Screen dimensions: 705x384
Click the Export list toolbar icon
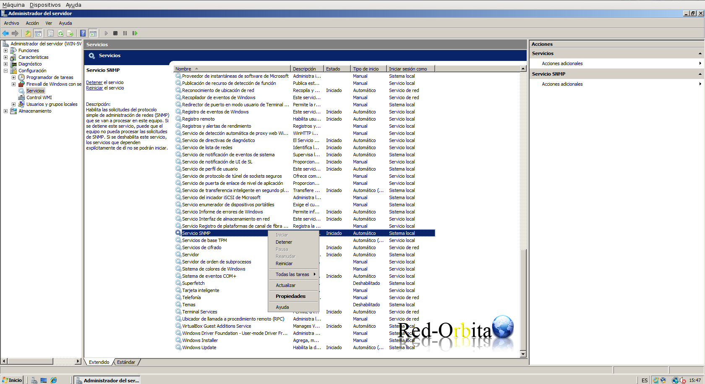(x=70, y=33)
